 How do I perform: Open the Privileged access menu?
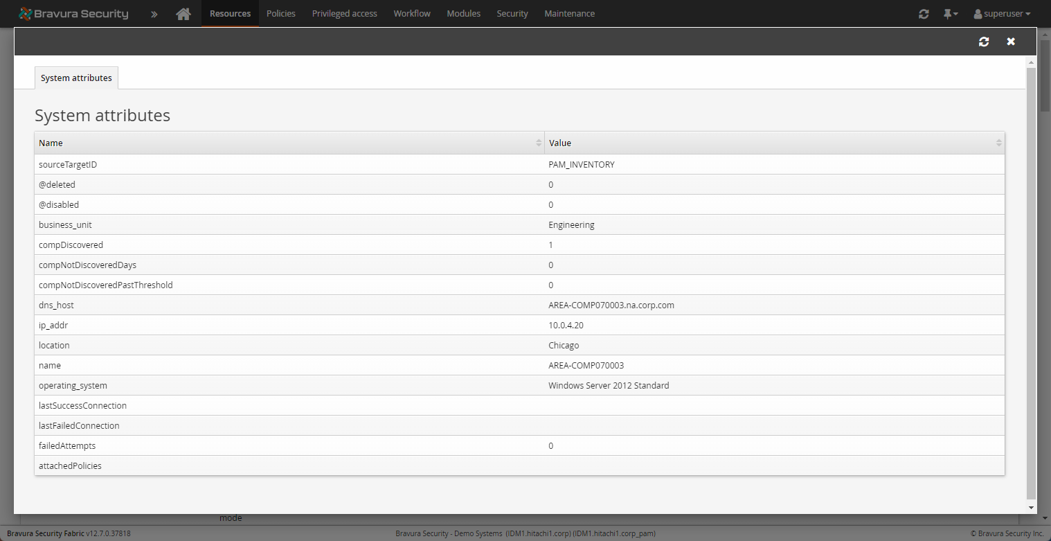click(344, 13)
